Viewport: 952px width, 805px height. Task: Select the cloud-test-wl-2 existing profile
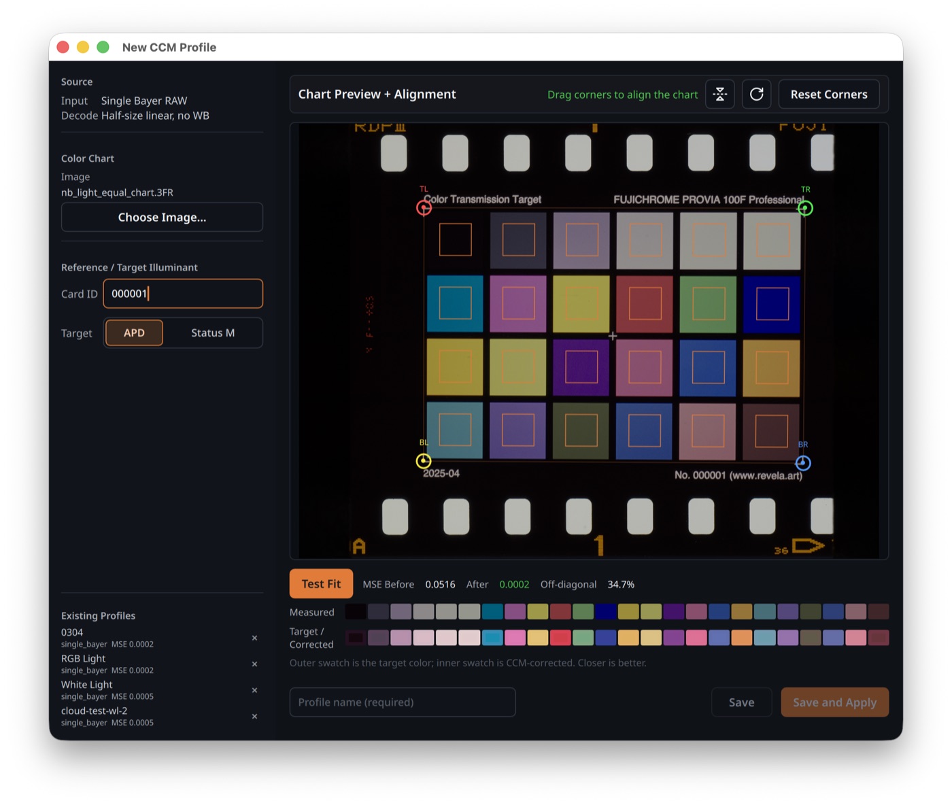point(107,717)
